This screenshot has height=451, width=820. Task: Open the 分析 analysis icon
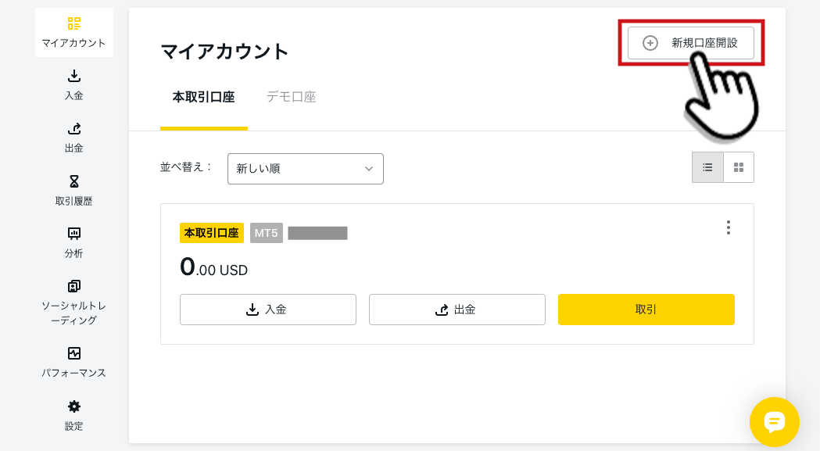tap(73, 234)
